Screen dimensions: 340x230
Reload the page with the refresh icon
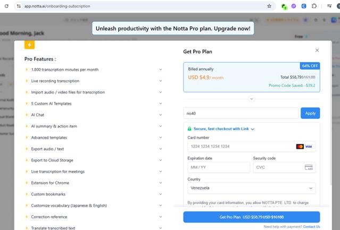(x=6, y=6)
